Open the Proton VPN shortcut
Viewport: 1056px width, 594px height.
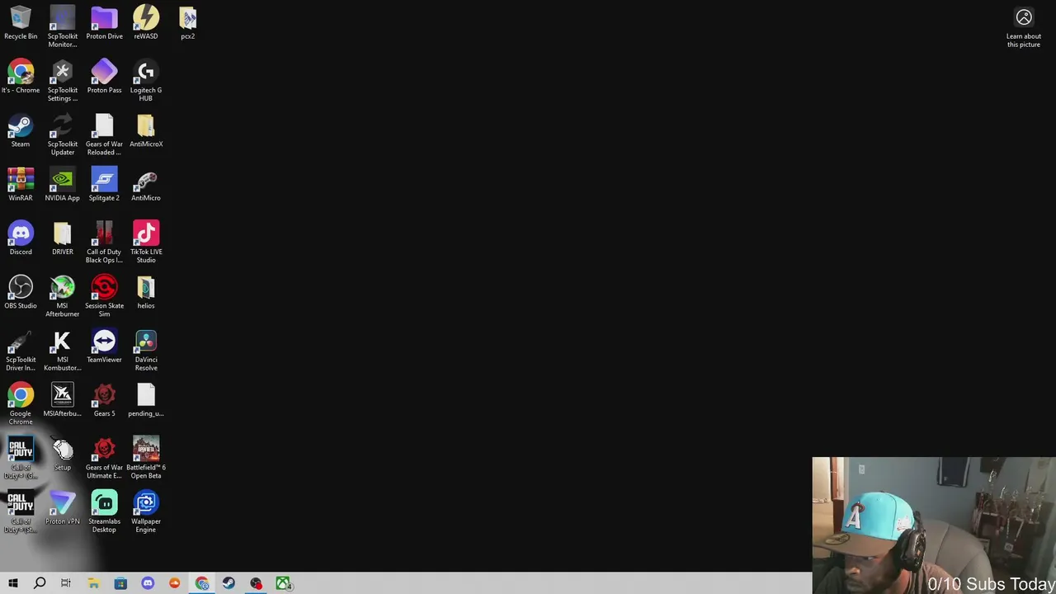(63, 507)
